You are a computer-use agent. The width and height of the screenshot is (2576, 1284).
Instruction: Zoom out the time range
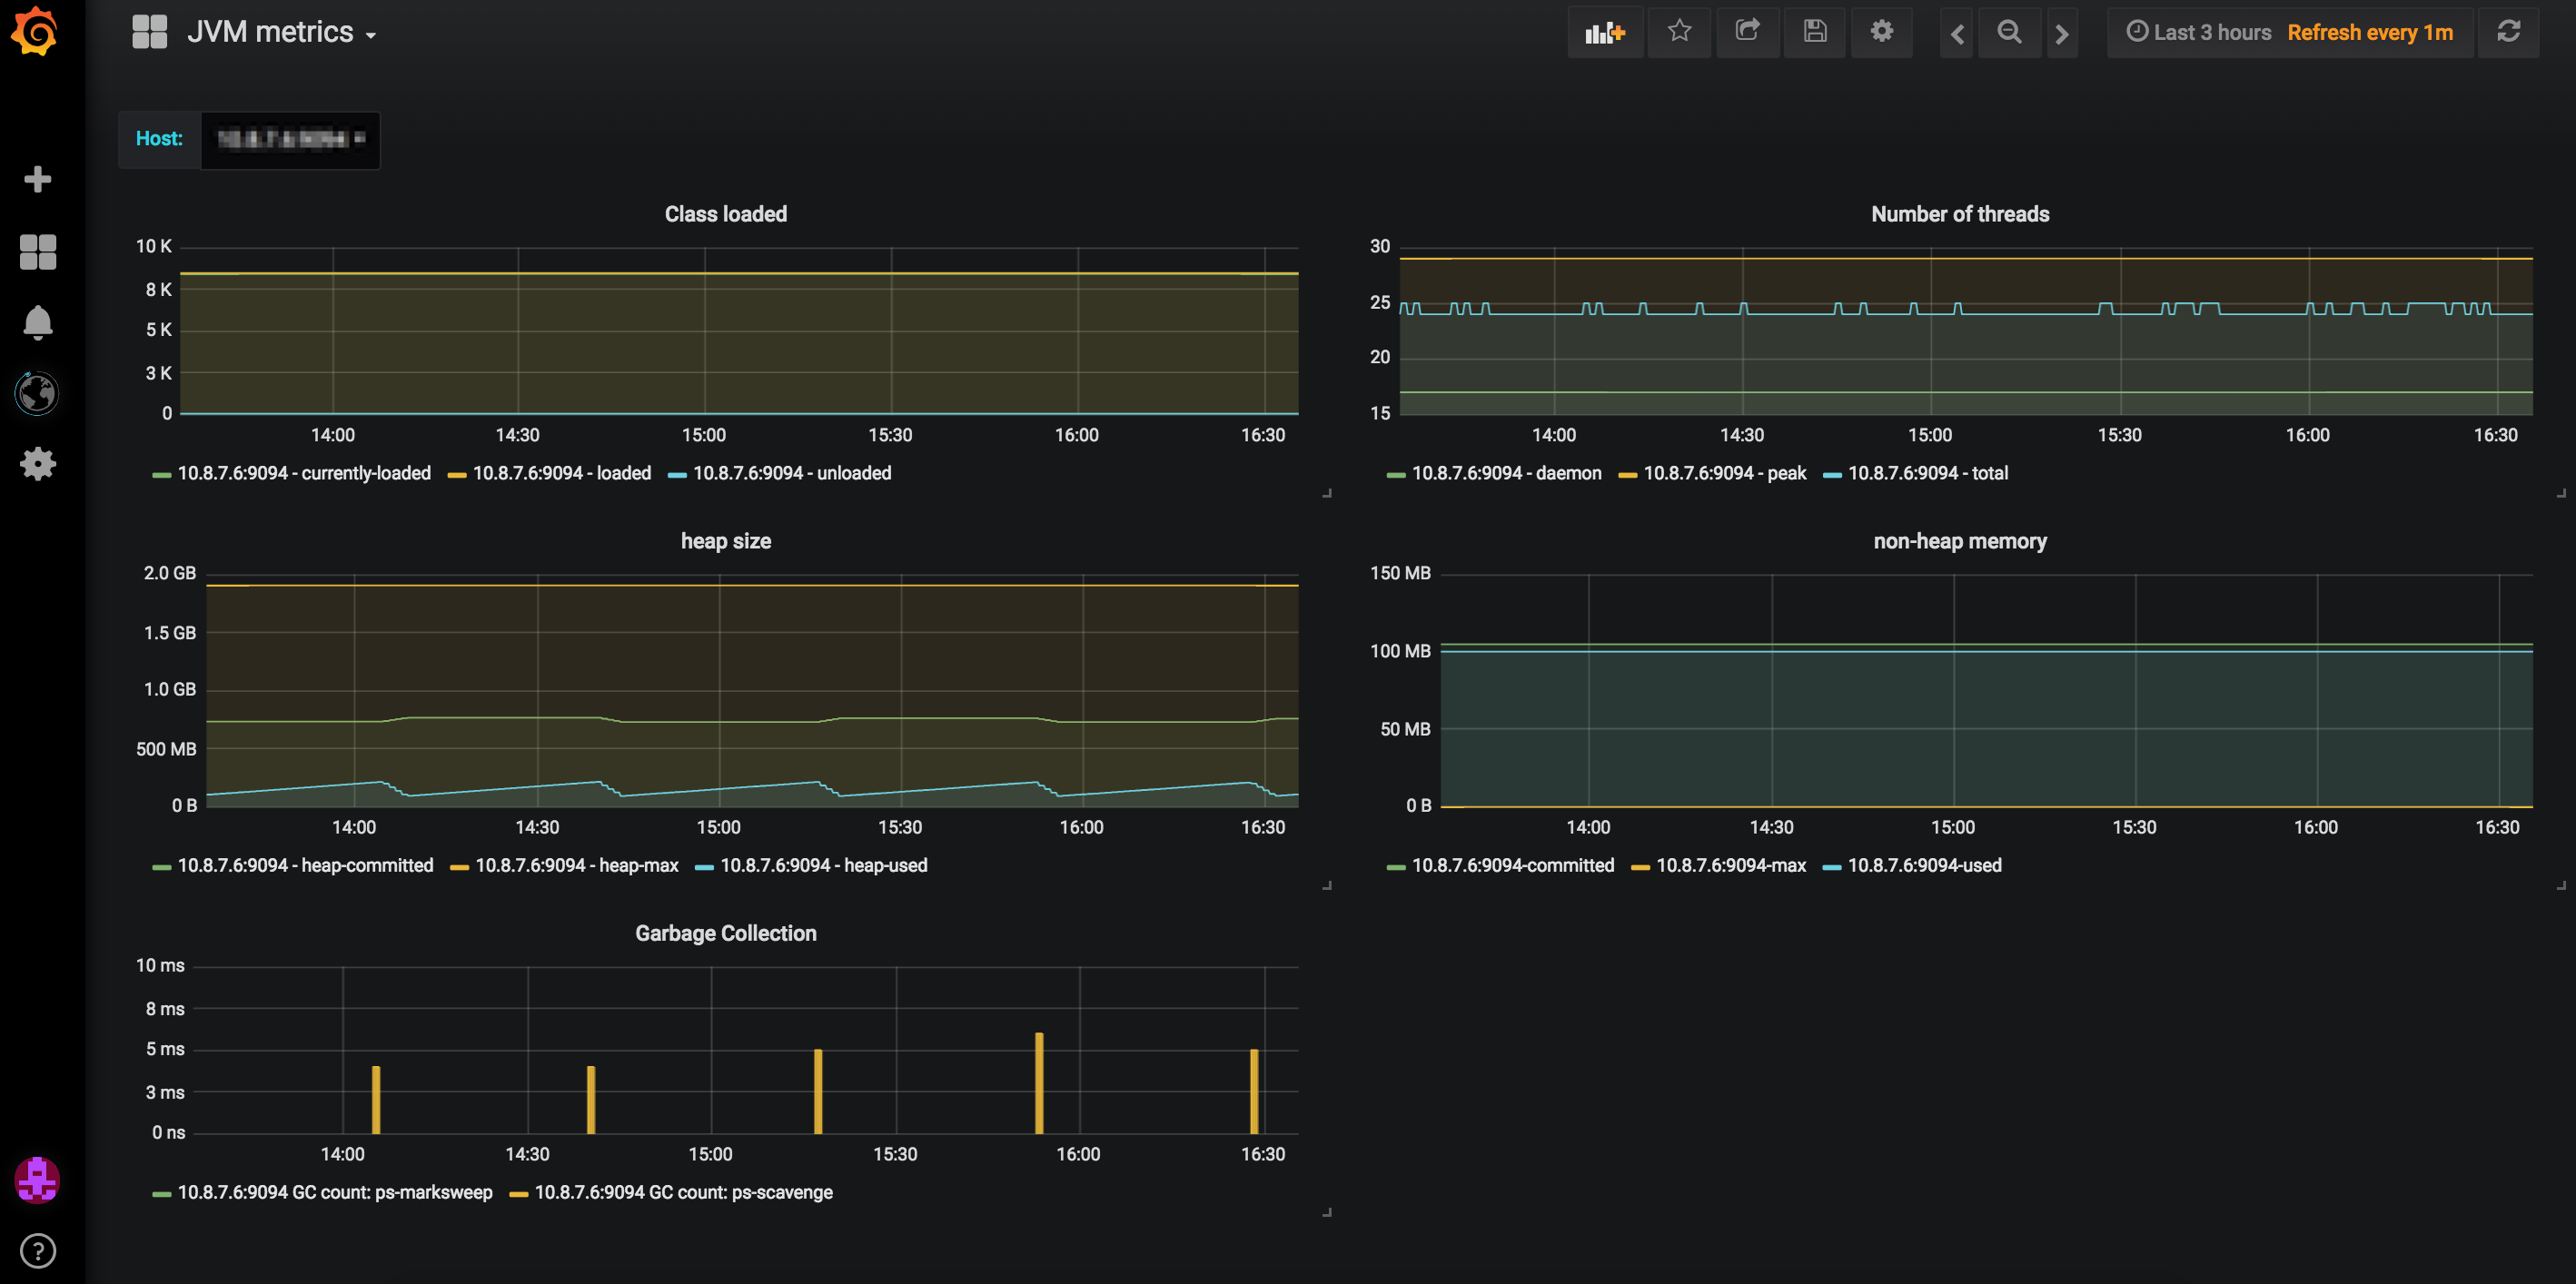[x=2008, y=32]
